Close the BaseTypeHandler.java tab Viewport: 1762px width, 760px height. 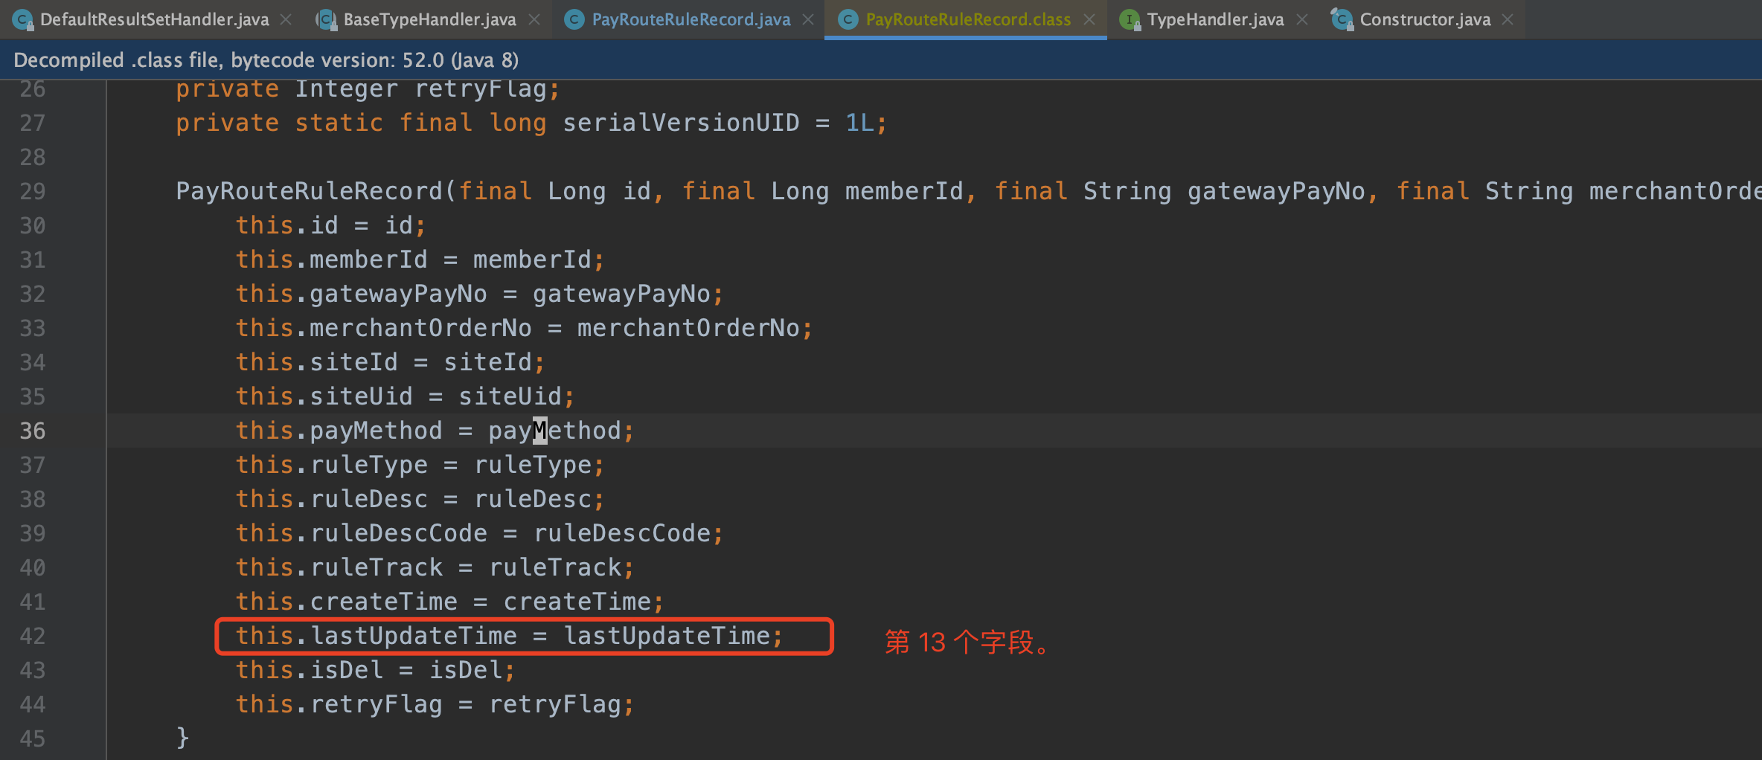pyautogui.click(x=534, y=20)
